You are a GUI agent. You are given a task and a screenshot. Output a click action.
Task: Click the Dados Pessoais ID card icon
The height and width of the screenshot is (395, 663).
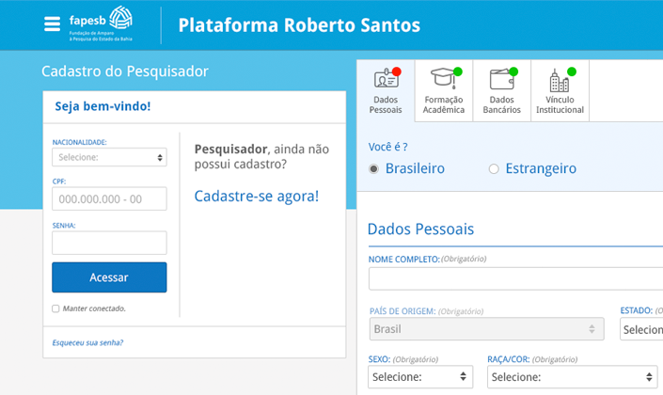click(x=386, y=78)
